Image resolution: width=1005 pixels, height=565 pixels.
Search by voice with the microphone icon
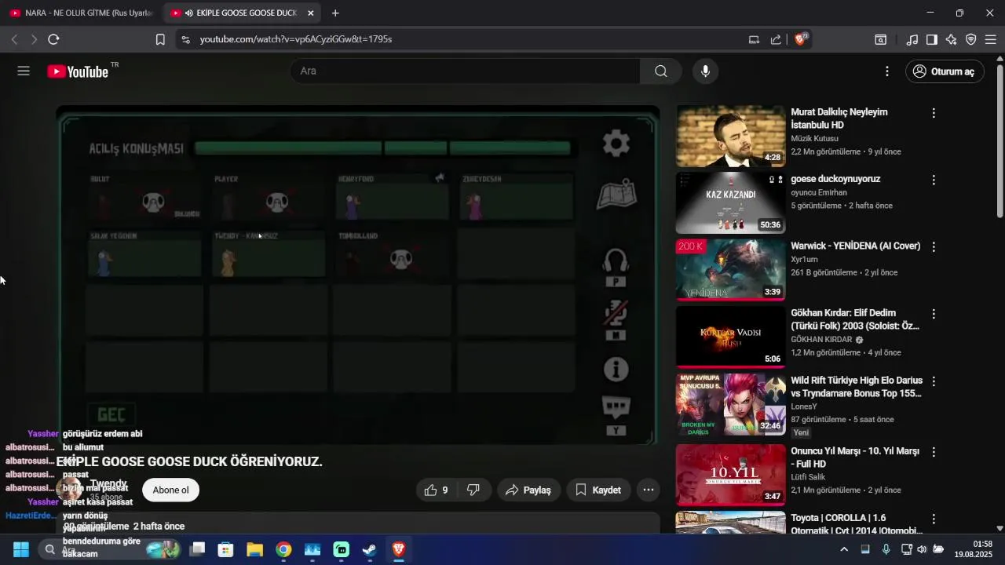(706, 71)
